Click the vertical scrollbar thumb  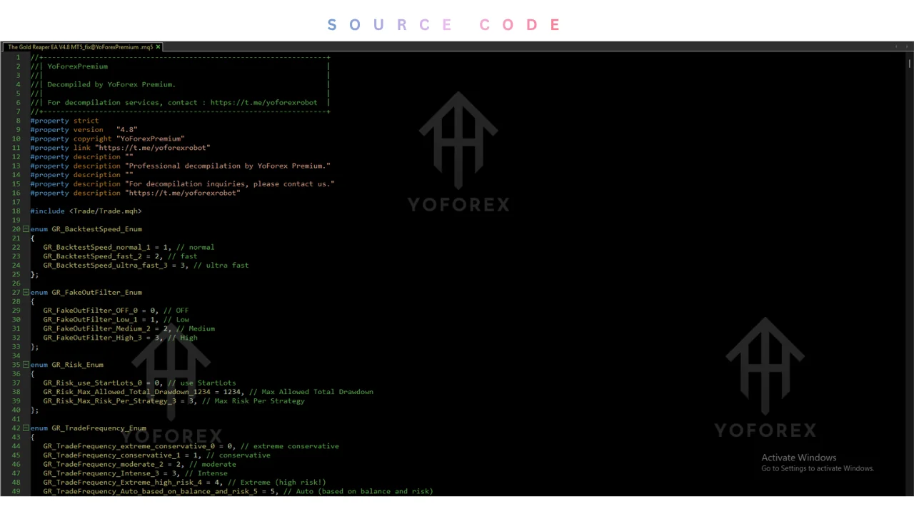[910, 63]
